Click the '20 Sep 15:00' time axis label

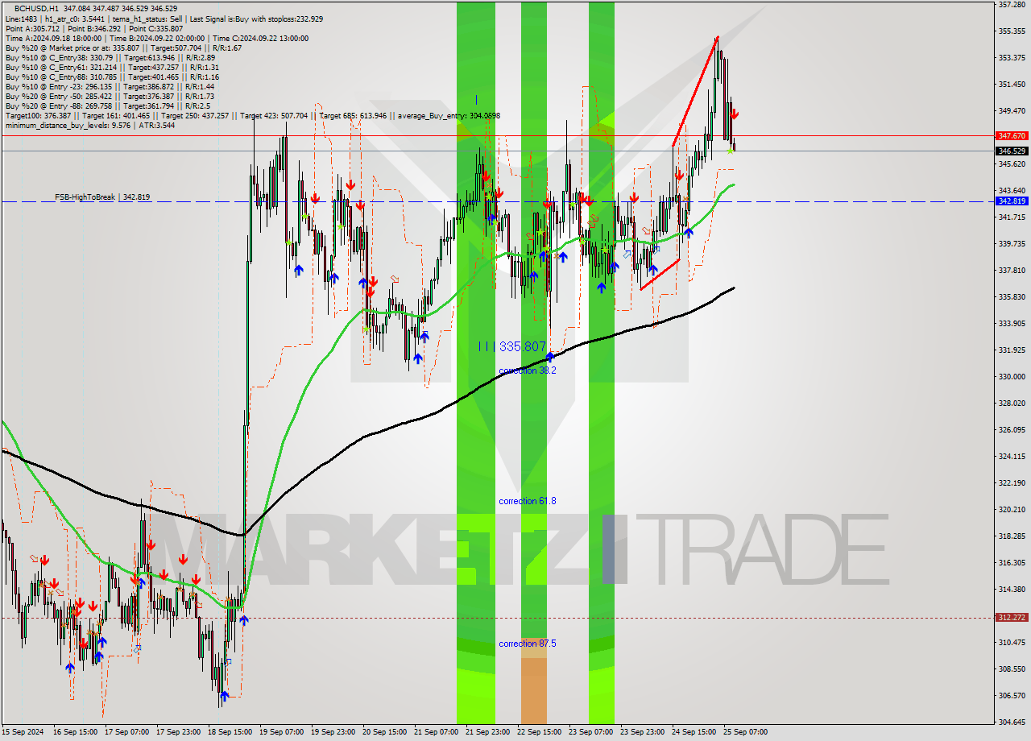pos(385,732)
